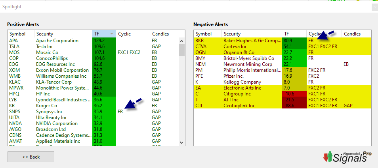Select Newmont Mining Corp row
The image size is (378, 168).
click(282, 64)
